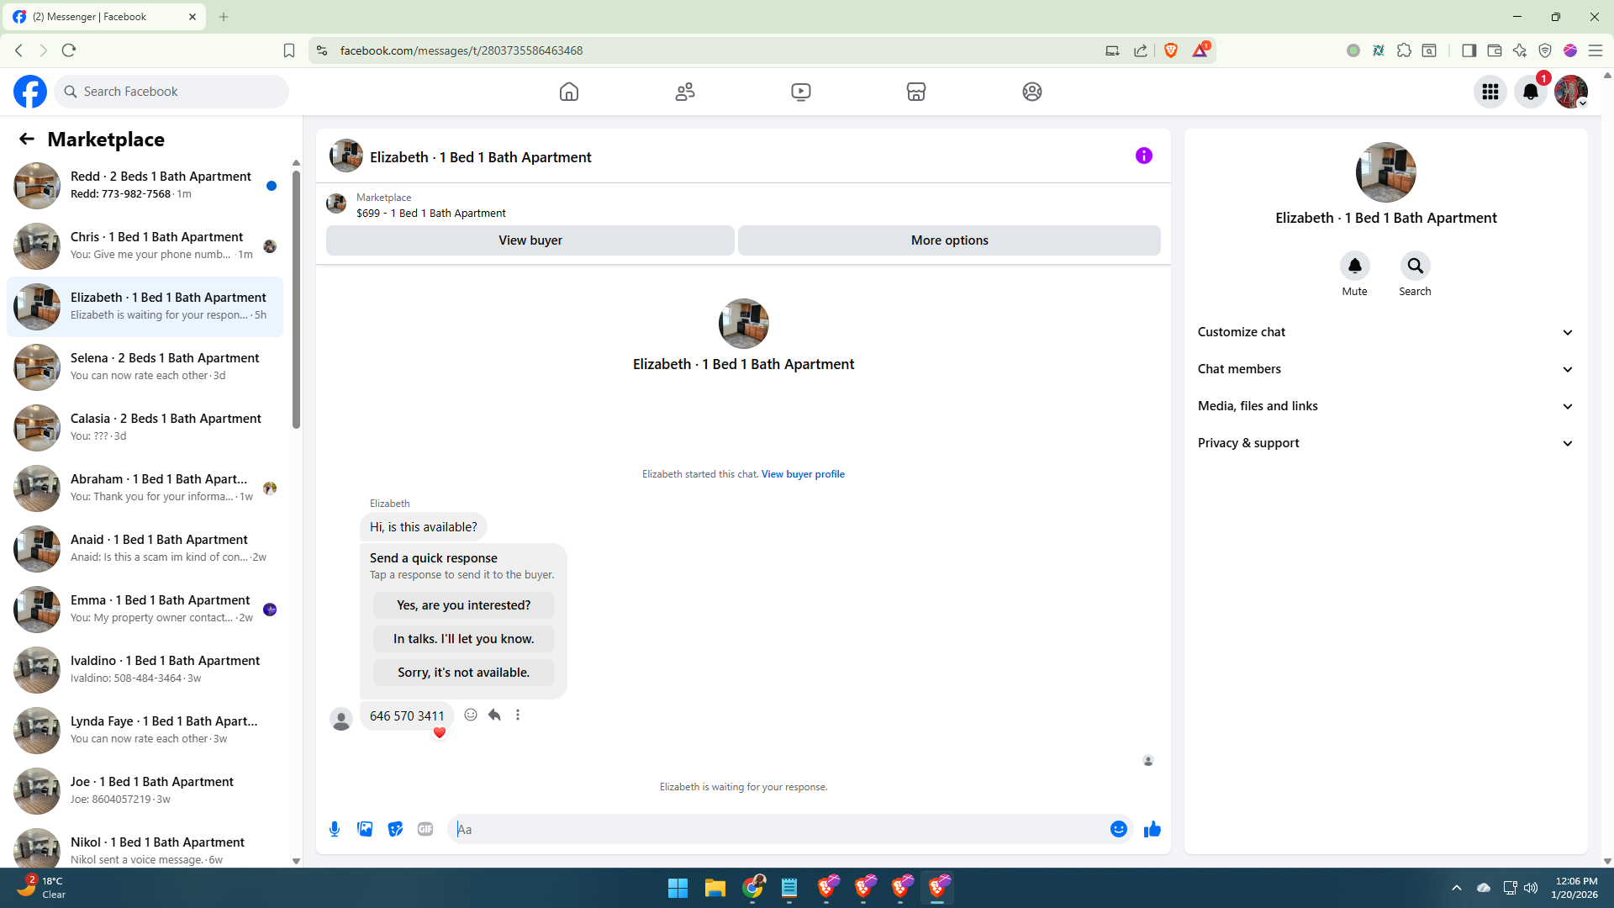Image resolution: width=1614 pixels, height=908 pixels.
Task: Open the Abraham 1 Bed 1 Bath conversation
Action: coord(145,488)
